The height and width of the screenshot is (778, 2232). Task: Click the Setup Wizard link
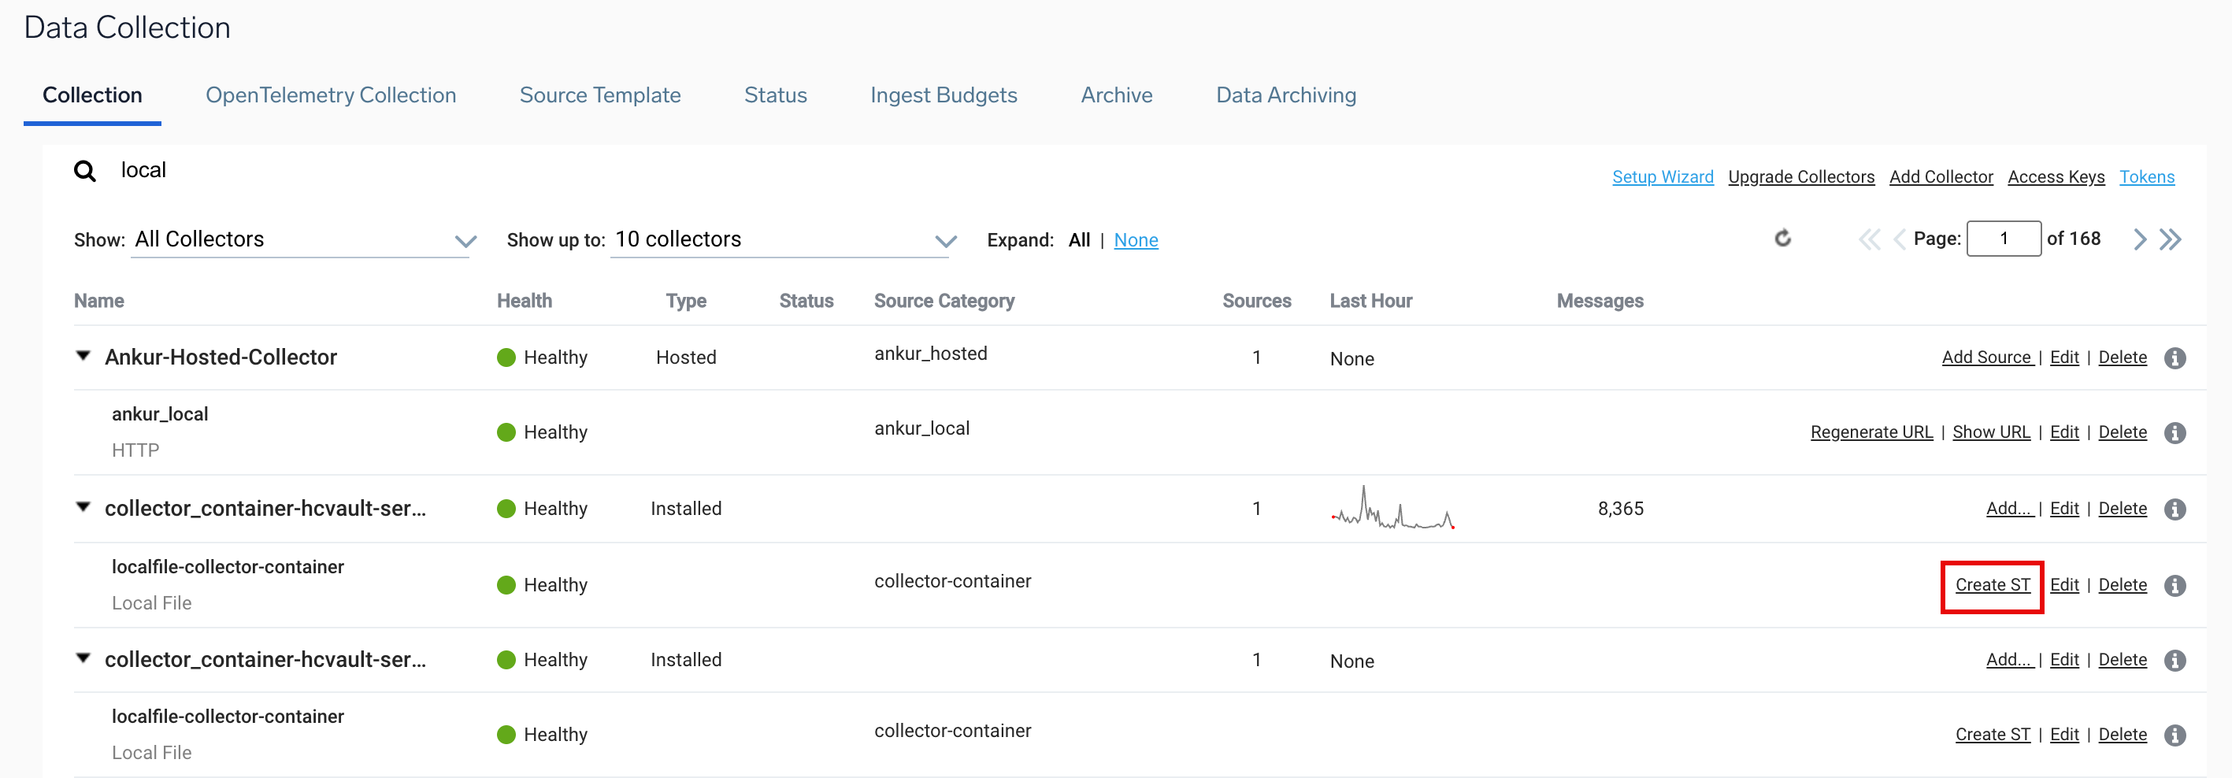point(1662,176)
